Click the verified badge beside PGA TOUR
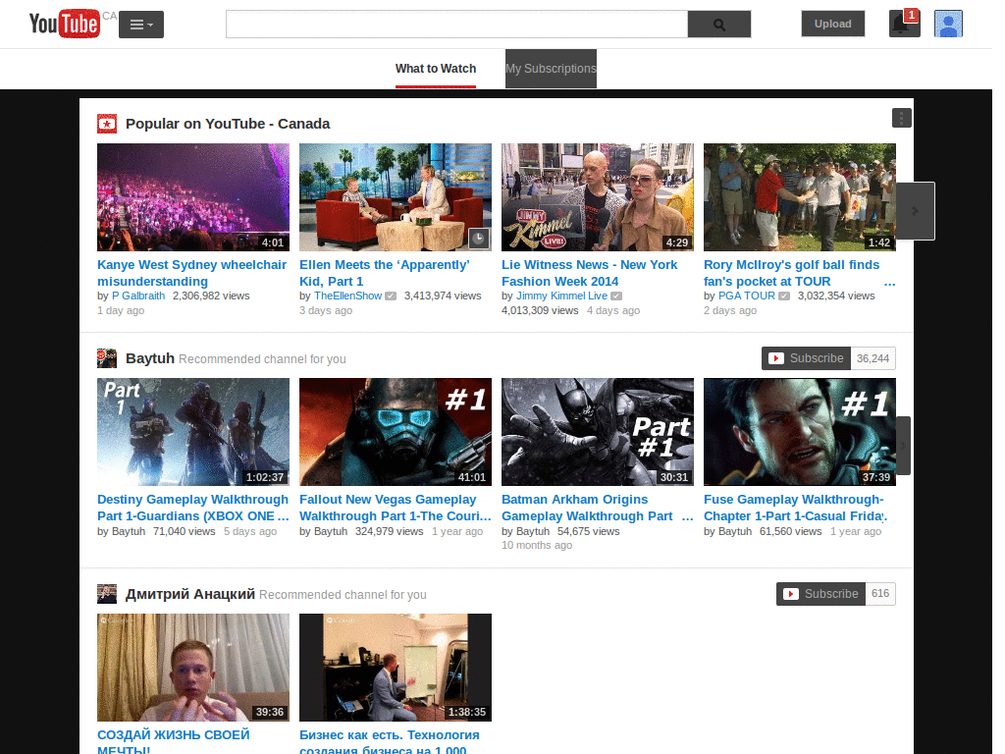This screenshot has height=754, width=1005. (x=784, y=296)
